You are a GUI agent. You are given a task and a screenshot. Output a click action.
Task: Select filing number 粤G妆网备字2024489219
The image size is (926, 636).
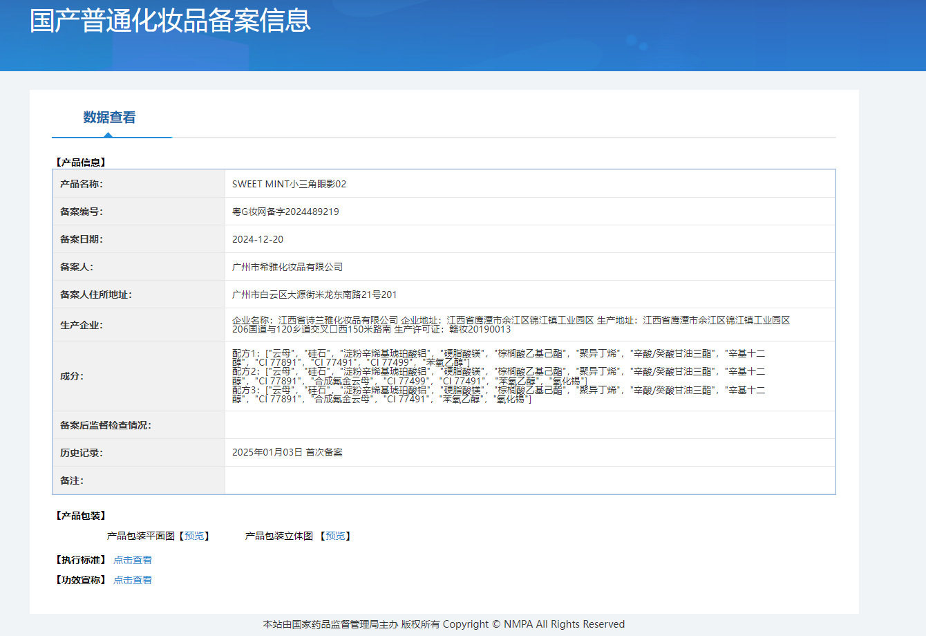coord(285,212)
